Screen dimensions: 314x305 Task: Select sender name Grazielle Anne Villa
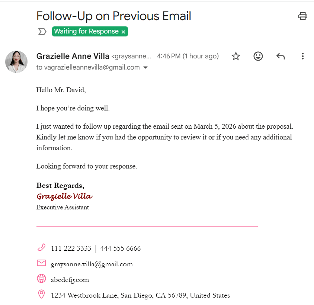[73, 56]
